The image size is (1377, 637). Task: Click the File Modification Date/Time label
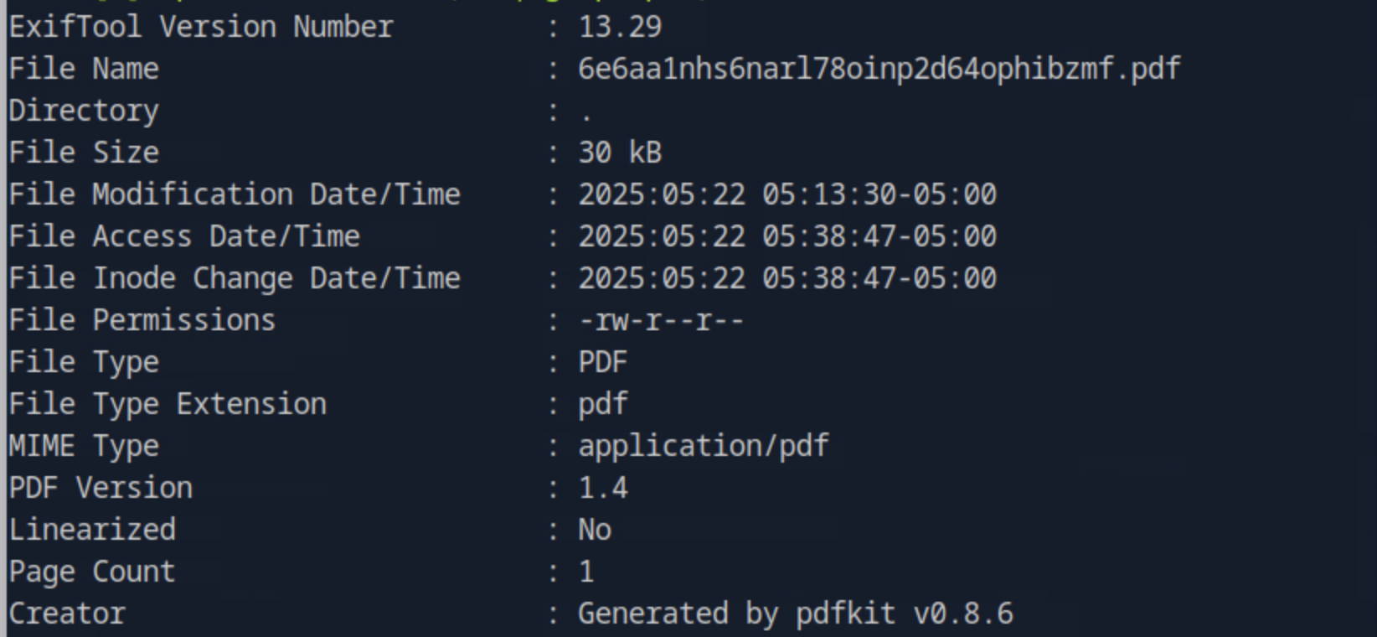click(235, 194)
